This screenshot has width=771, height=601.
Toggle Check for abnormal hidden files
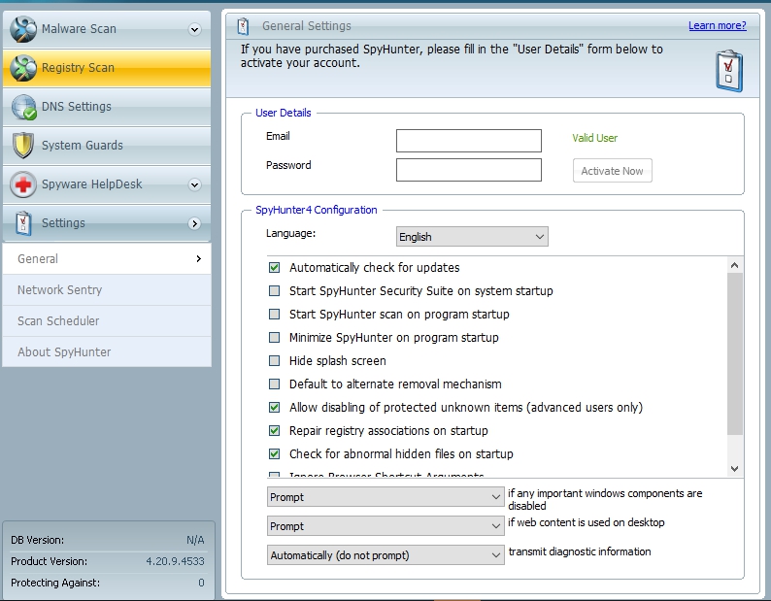coord(275,453)
